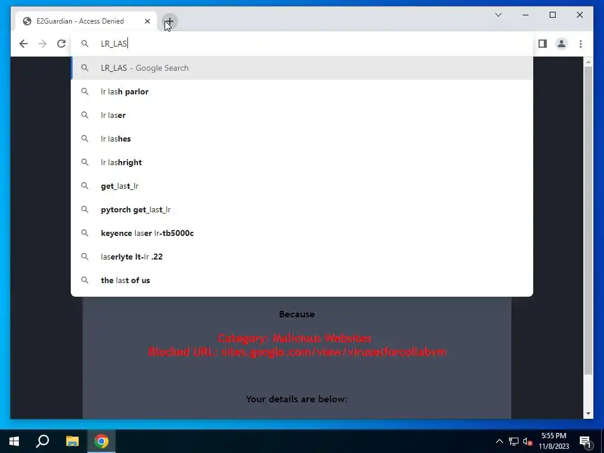Choose the 'lr lash parlor' suggestion
This screenshot has width=604, height=453.
click(x=302, y=91)
